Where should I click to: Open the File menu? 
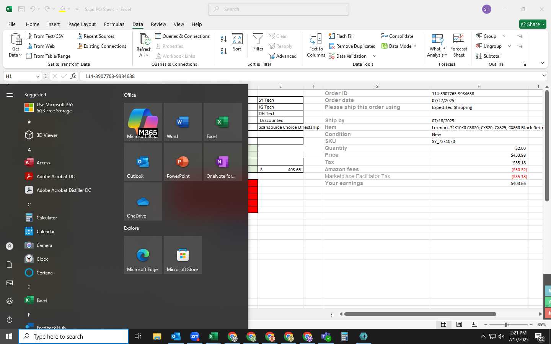point(12,24)
